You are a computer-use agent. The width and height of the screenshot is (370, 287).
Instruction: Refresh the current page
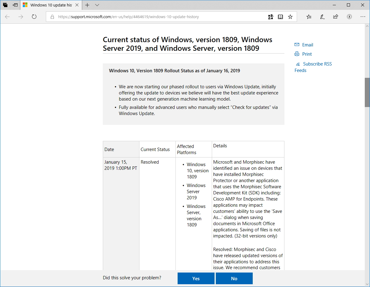(34, 17)
